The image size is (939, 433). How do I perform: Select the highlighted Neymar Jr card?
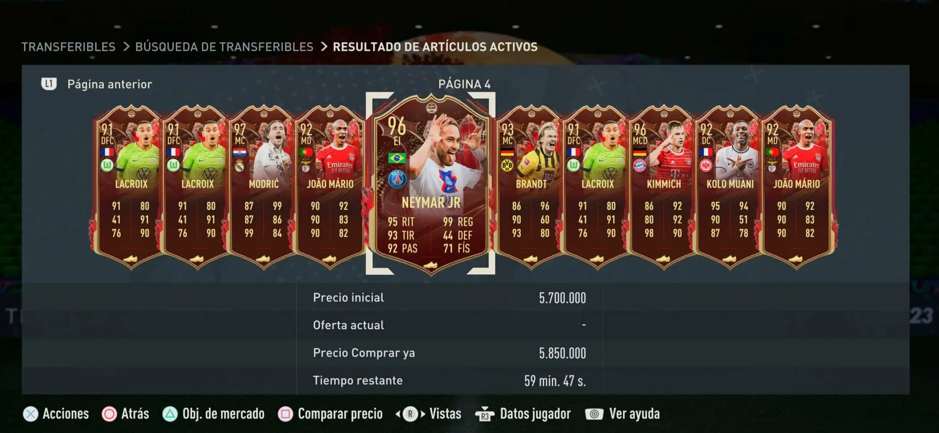pyautogui.click(x=430, y=184)
